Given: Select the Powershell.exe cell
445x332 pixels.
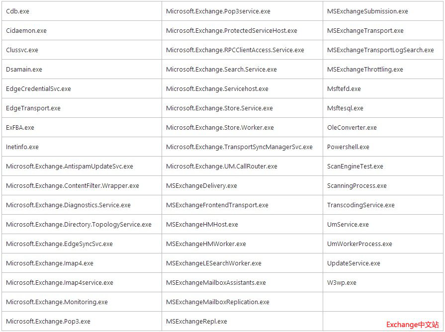Looking at the screenshot, I should click(348, 147).
